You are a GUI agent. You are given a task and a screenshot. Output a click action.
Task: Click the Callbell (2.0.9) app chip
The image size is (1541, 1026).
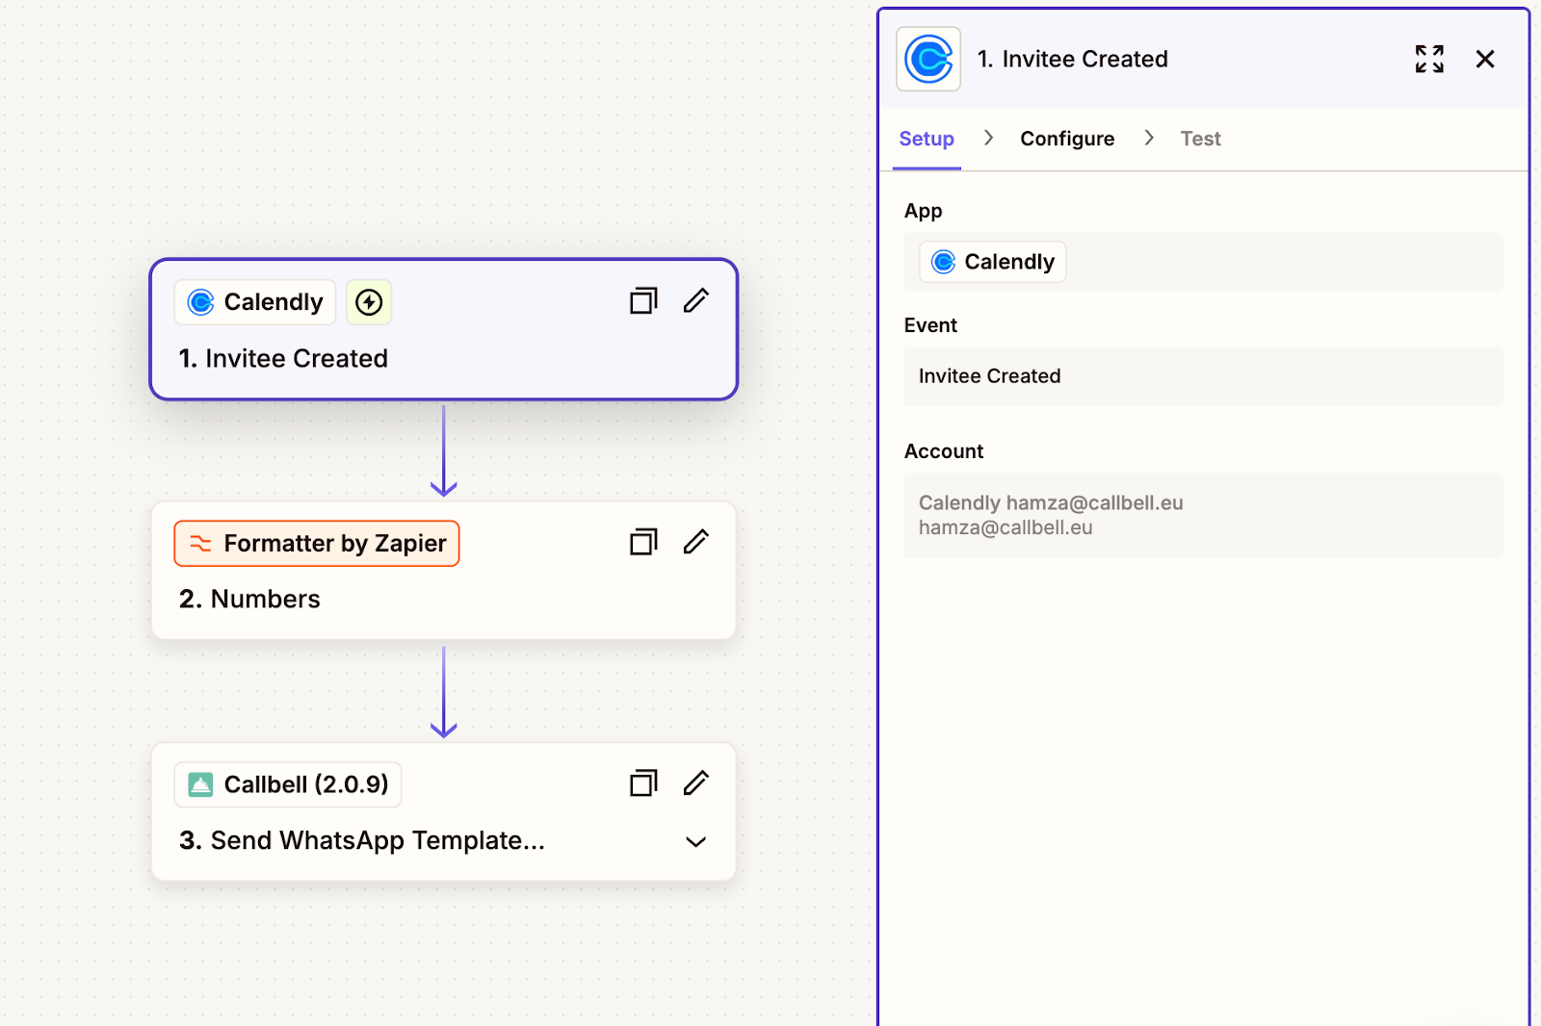[x=288, y=785]
